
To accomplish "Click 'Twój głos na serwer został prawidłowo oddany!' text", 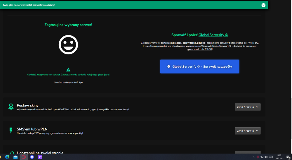I will pos(29,5).
